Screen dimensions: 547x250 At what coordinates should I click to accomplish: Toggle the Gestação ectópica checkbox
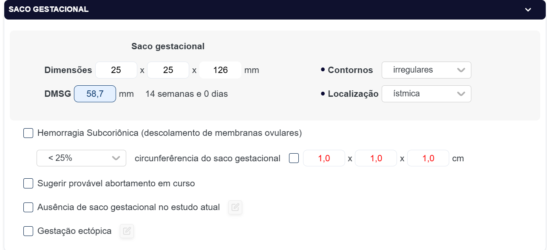(28, 231)
